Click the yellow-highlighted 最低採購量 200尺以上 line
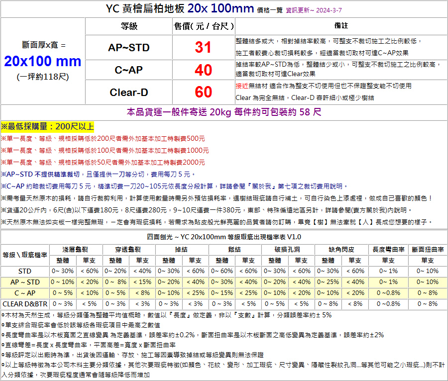 point(48,127)
